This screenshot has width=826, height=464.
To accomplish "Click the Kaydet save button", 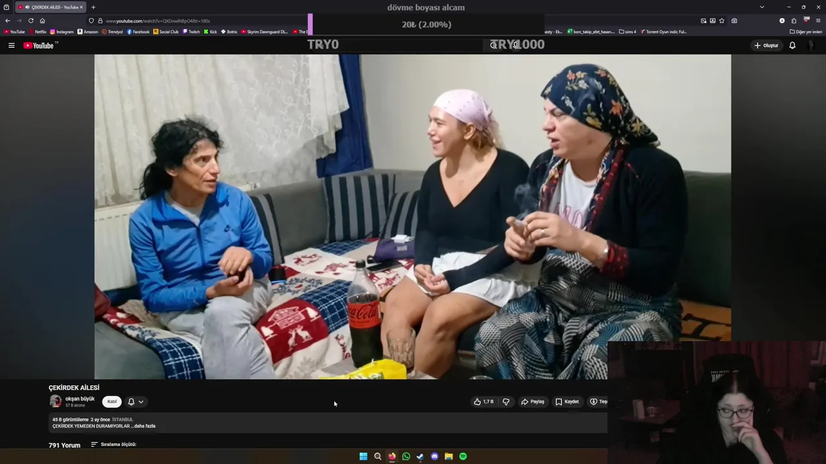I will click(x=567, y=401).
